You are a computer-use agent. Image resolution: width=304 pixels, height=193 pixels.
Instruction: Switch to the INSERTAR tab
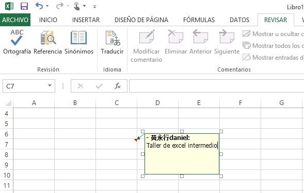click(86, 20)
